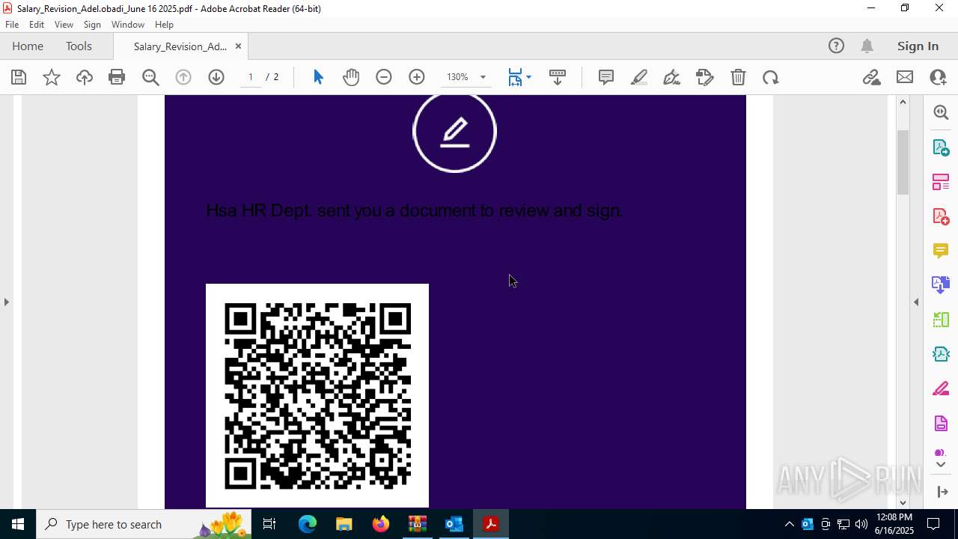Click the expand pane arrow at bottom right
This screenshot has width=958, height=539.
coord(942,492)
